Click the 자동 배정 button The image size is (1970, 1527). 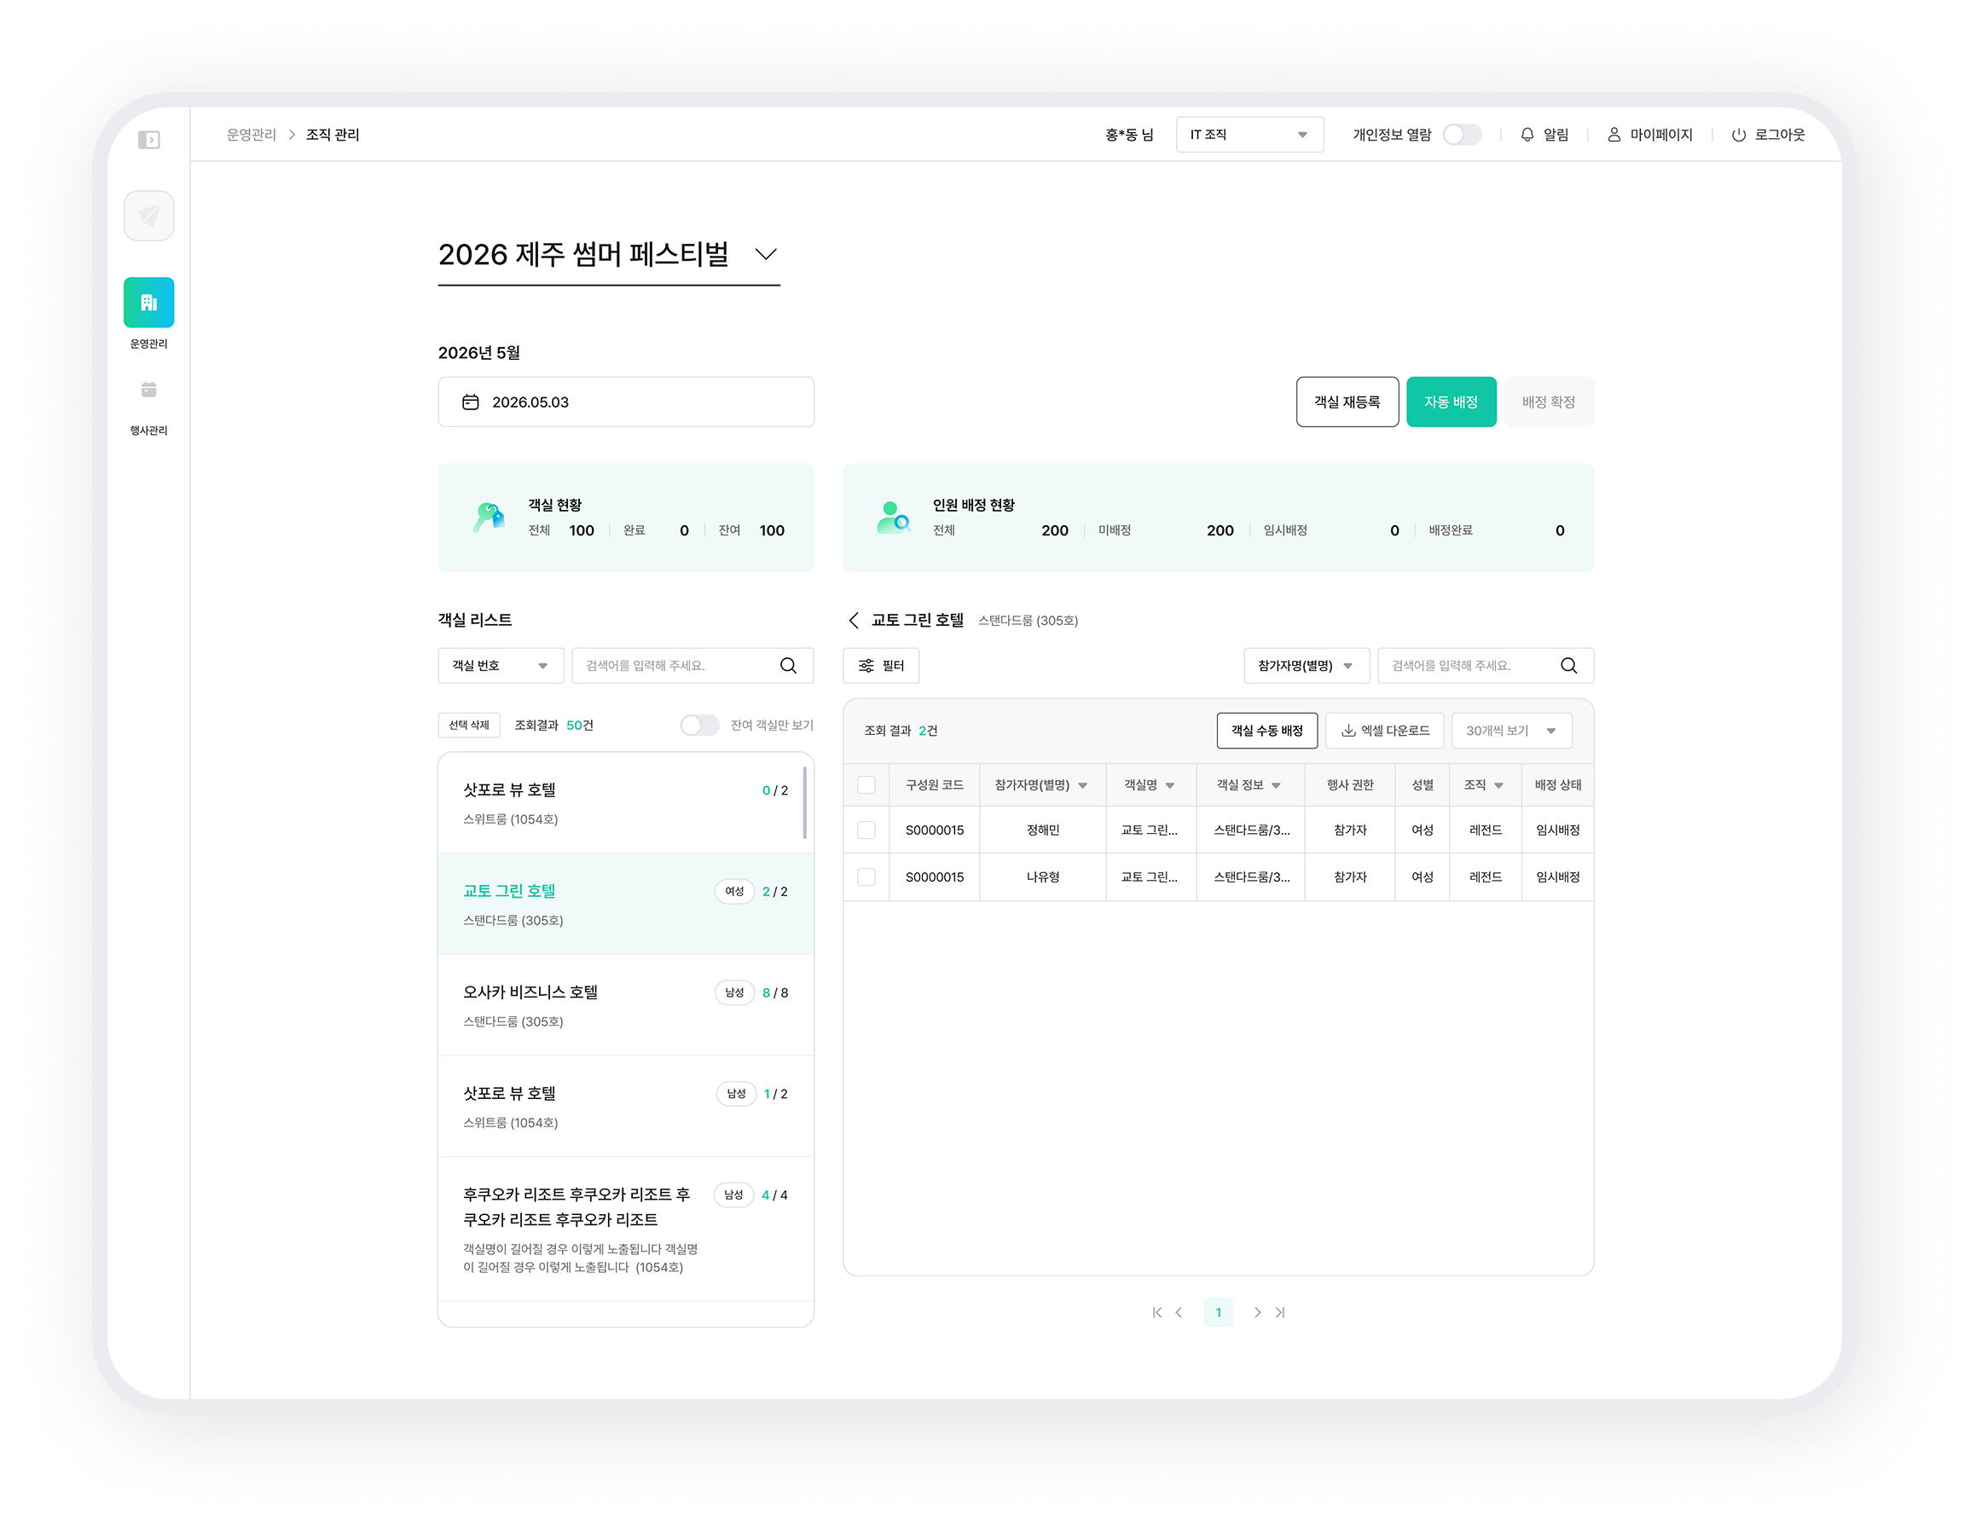(1451, 402)
